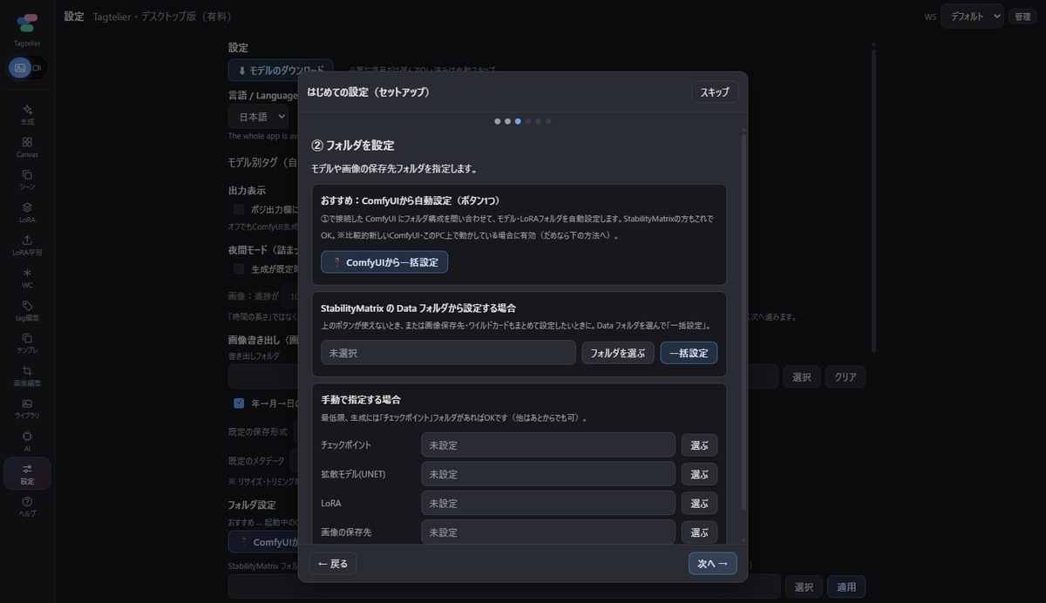
Task: Open the LoRA section in sidebar
Action: 27,213
